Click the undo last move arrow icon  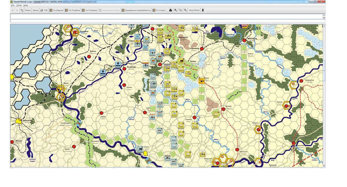pyautogui.click(x=13, y=10)
